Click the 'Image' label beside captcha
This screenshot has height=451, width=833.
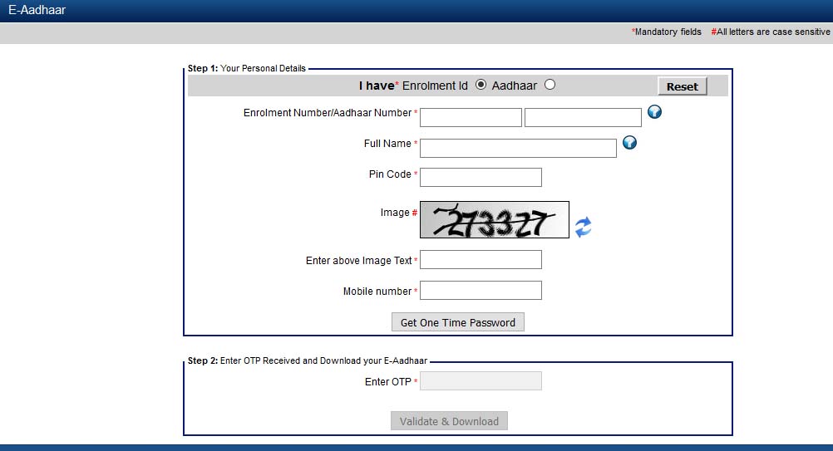[x=395, y=213]
